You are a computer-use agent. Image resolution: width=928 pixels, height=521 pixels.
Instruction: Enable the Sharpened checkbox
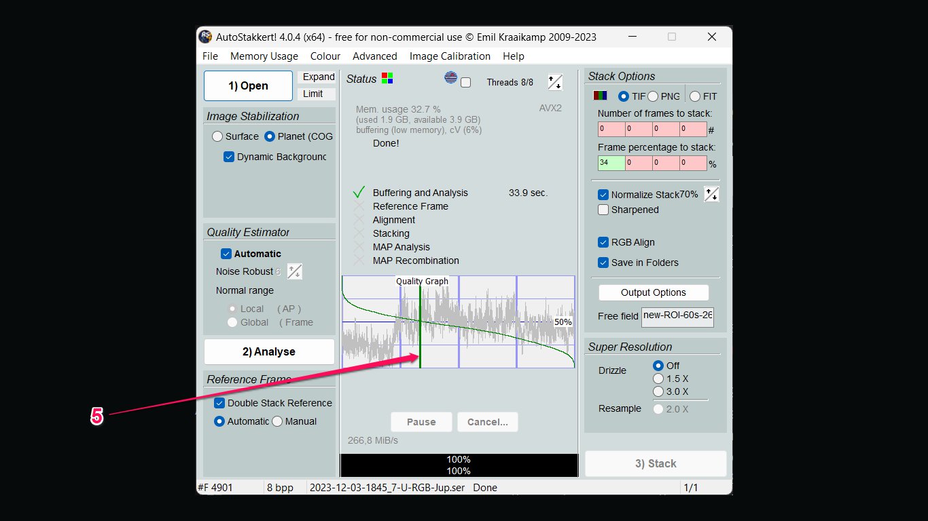pos(603,210)
